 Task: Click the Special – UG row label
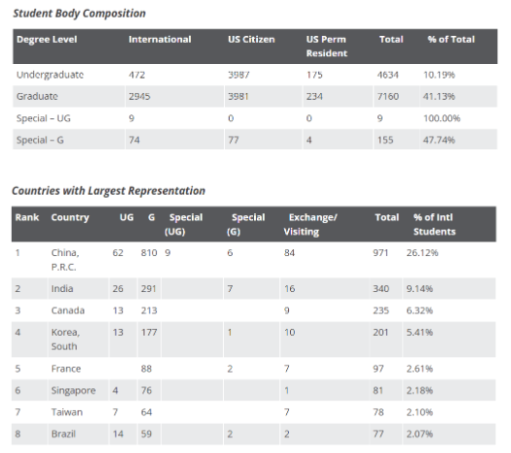44,118
